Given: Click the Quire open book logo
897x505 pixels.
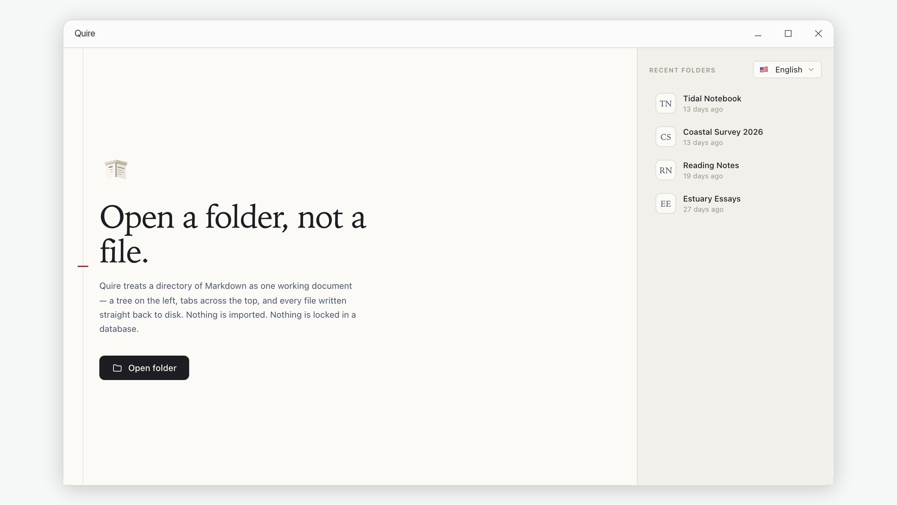Looking at the screenshot, I should point(116,169).
